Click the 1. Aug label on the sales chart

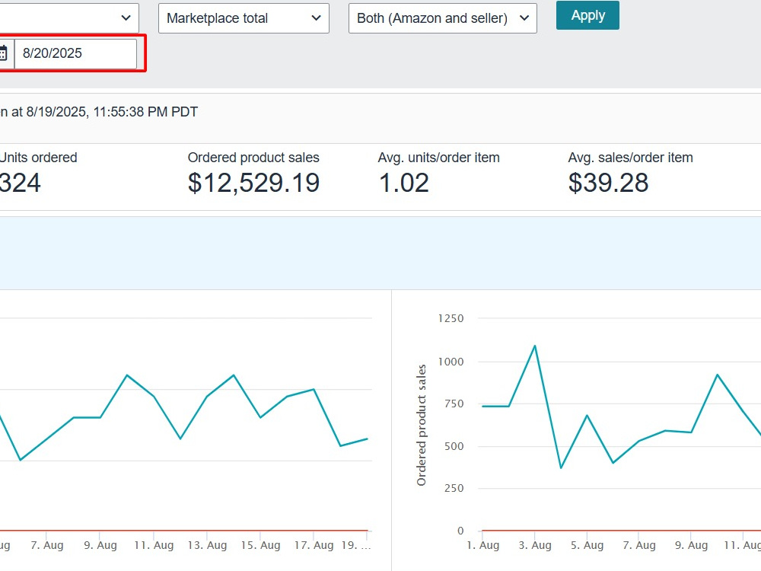pyautogui.click(x=483, y=545)
